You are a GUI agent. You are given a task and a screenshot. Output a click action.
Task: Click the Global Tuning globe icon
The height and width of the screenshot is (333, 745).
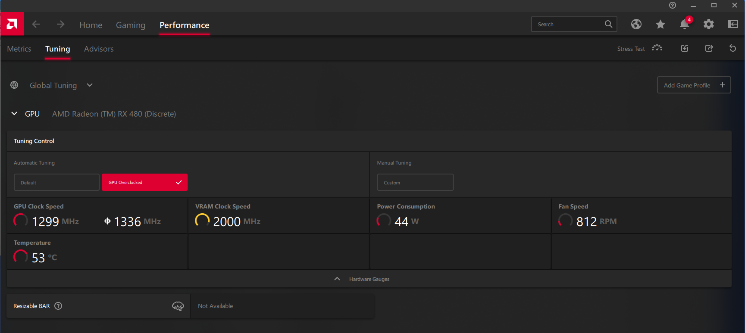coord(14,85)
